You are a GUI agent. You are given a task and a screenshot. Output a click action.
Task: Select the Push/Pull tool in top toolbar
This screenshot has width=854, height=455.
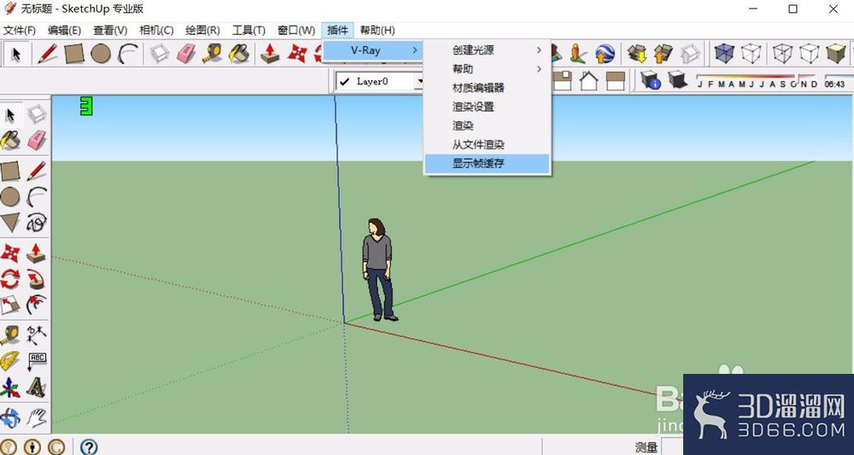tap(270, 53)
